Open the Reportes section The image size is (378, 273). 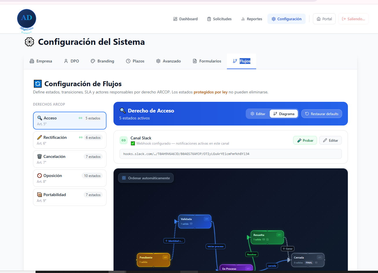(x=252, y=19)
